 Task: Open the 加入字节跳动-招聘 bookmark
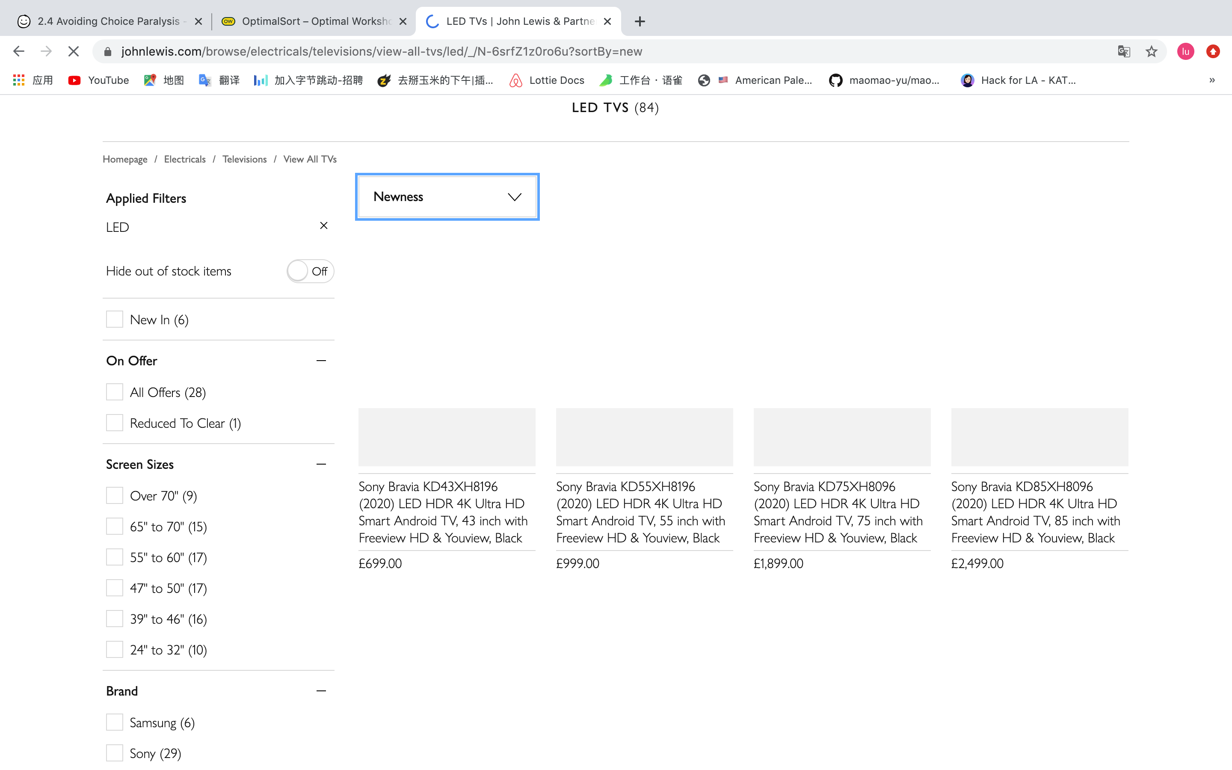308,80
